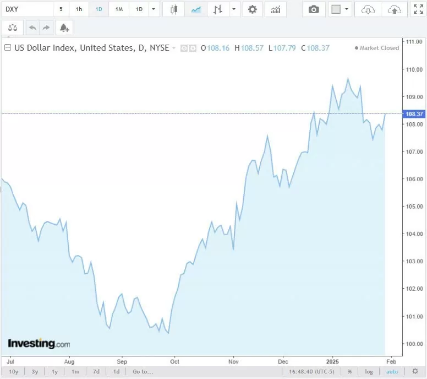Screen dimensions: 427x379
Task: Select the 1h interval tab
Action: pos(79,9)
